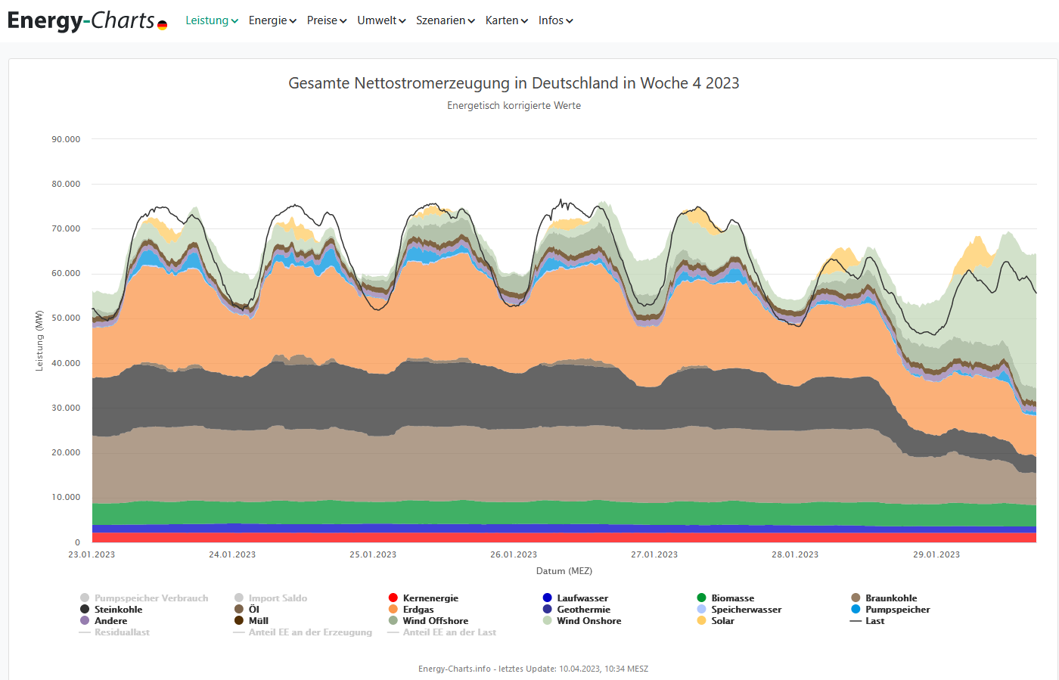Viewport: 1059px width, 680px height.
Task: Toggle Erdgas series visibility
Action: [x=411, y=610]
